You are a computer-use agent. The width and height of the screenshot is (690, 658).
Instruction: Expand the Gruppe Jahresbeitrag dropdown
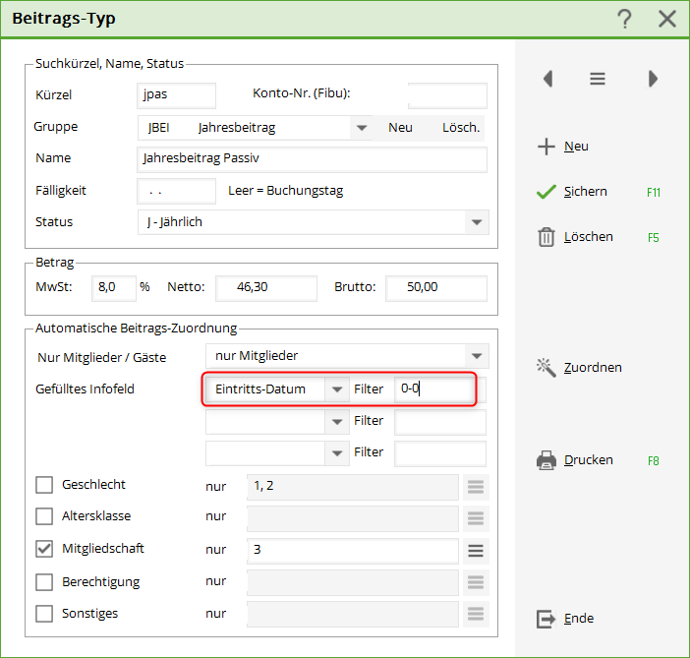pos(361,128)
